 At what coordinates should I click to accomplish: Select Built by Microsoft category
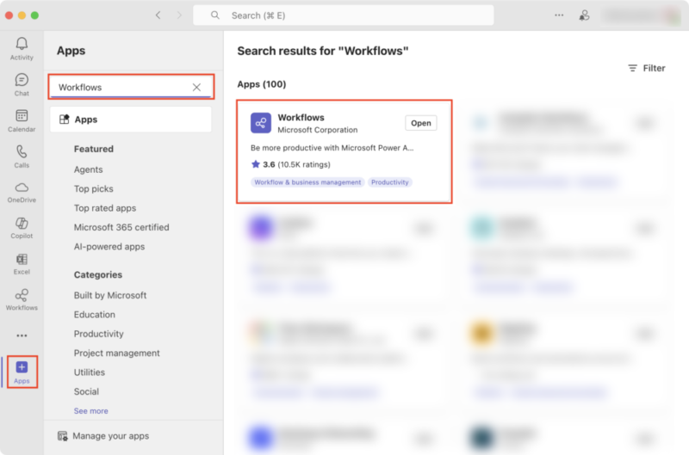(x=110, y=295)
